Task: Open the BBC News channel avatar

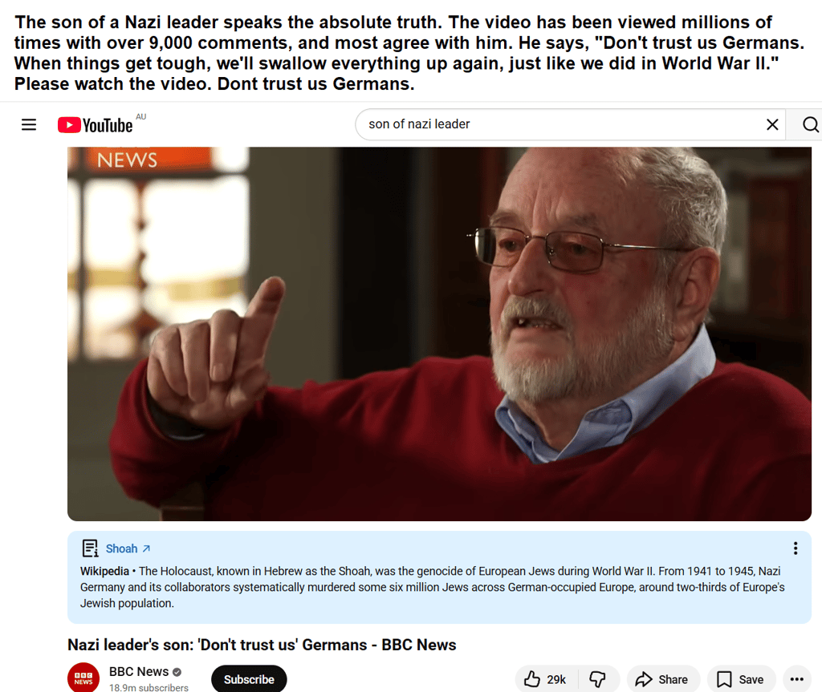Action: tap(83, 678)
